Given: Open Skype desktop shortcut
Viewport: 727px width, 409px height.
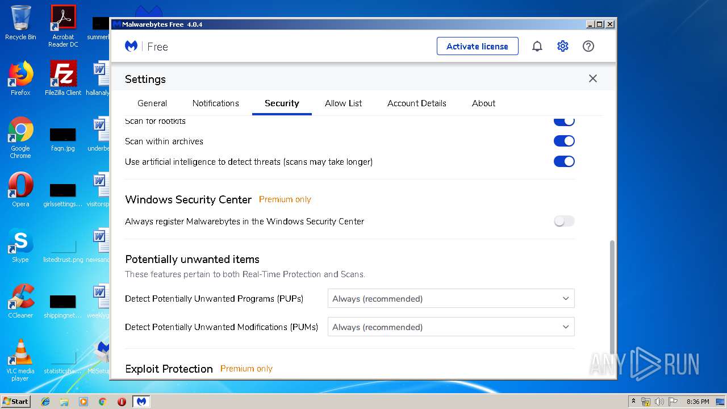Looking at the screenshot, I should (20, 245).
